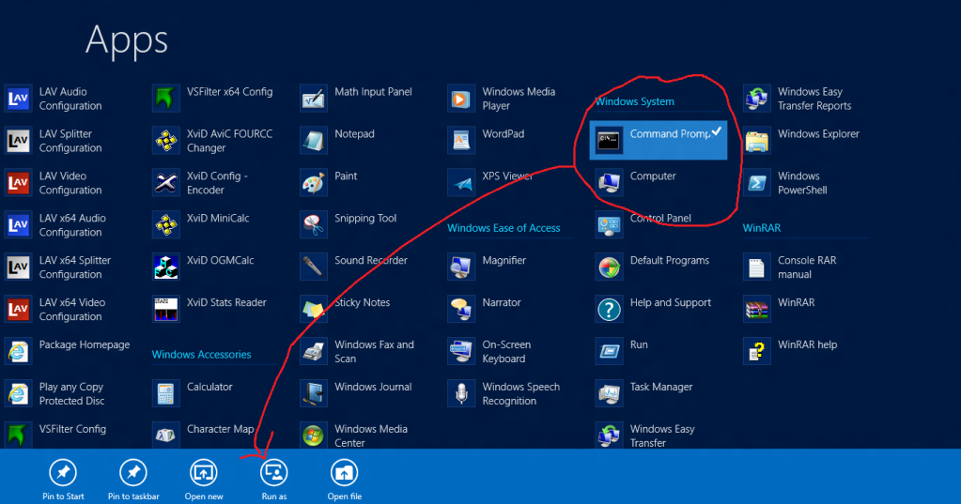Open Windows Journal icon

click(x=313, y=394)
